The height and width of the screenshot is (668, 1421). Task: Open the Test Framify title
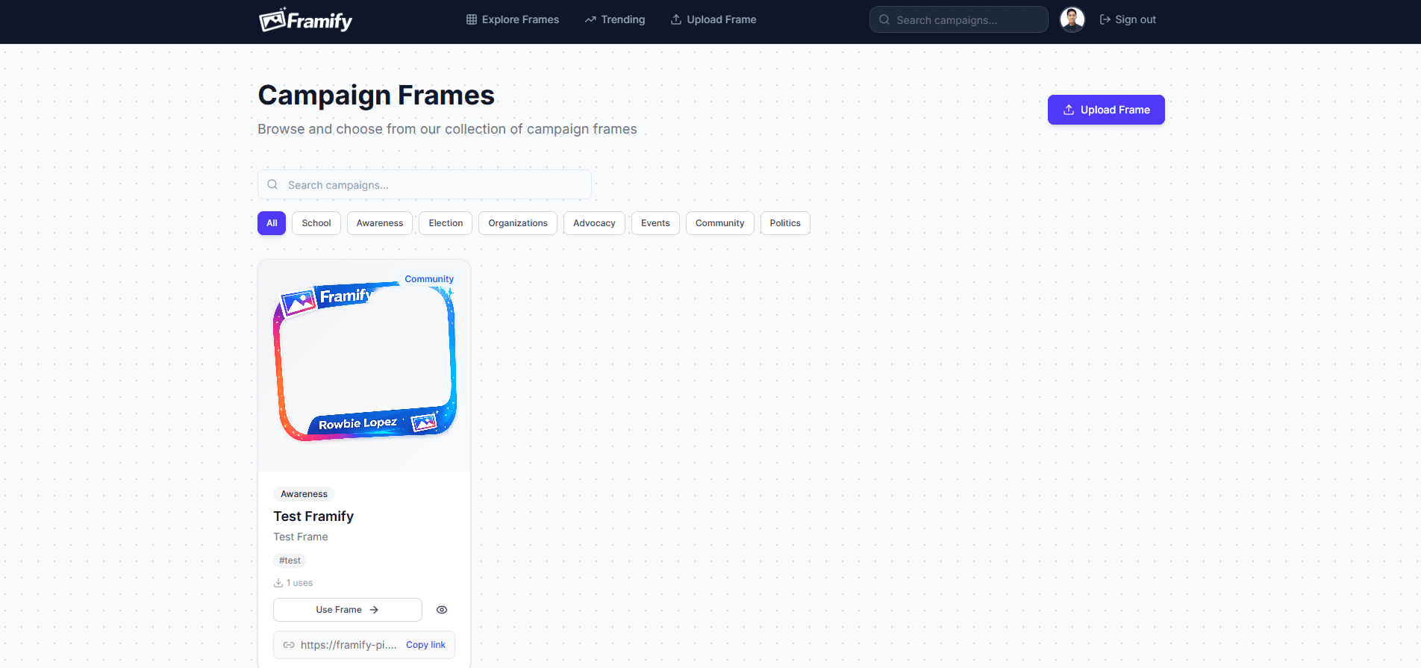coord(313,516)
